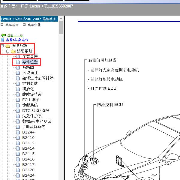Open 如何进行故障排除 page
This screenshot has width=180, height=180.
click(38, 78)
